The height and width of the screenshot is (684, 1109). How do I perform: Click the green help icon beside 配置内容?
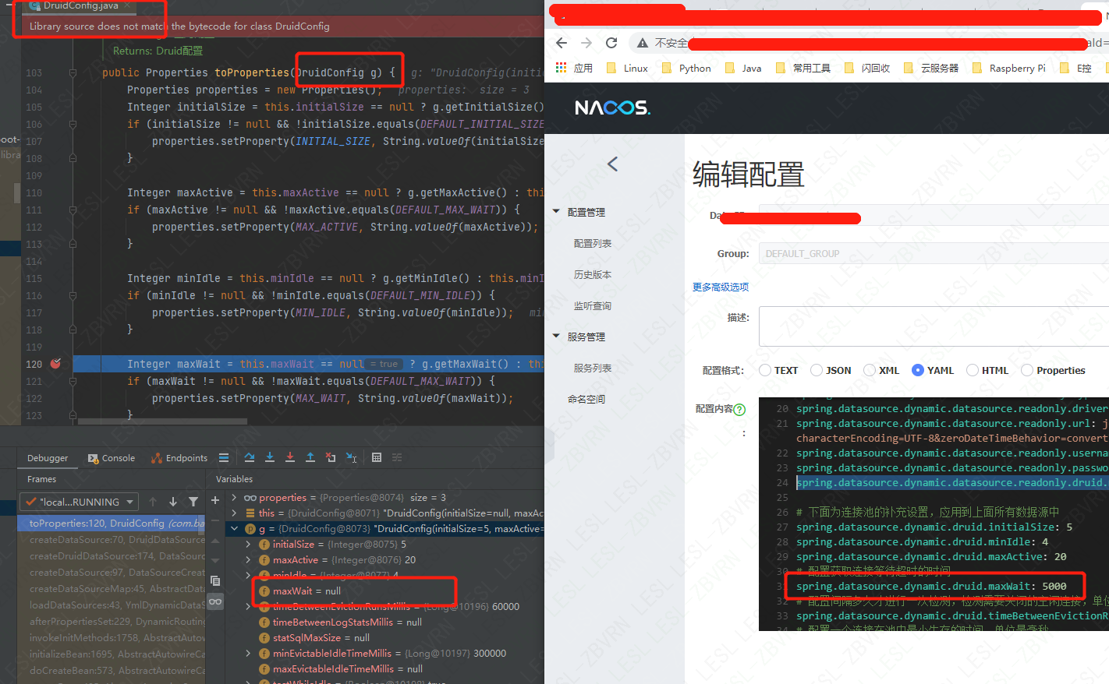(x=740, y=408)
